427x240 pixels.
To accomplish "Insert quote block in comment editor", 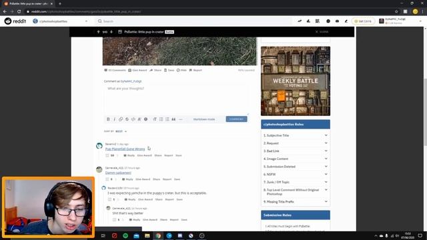I will click(x=173, y=119).
